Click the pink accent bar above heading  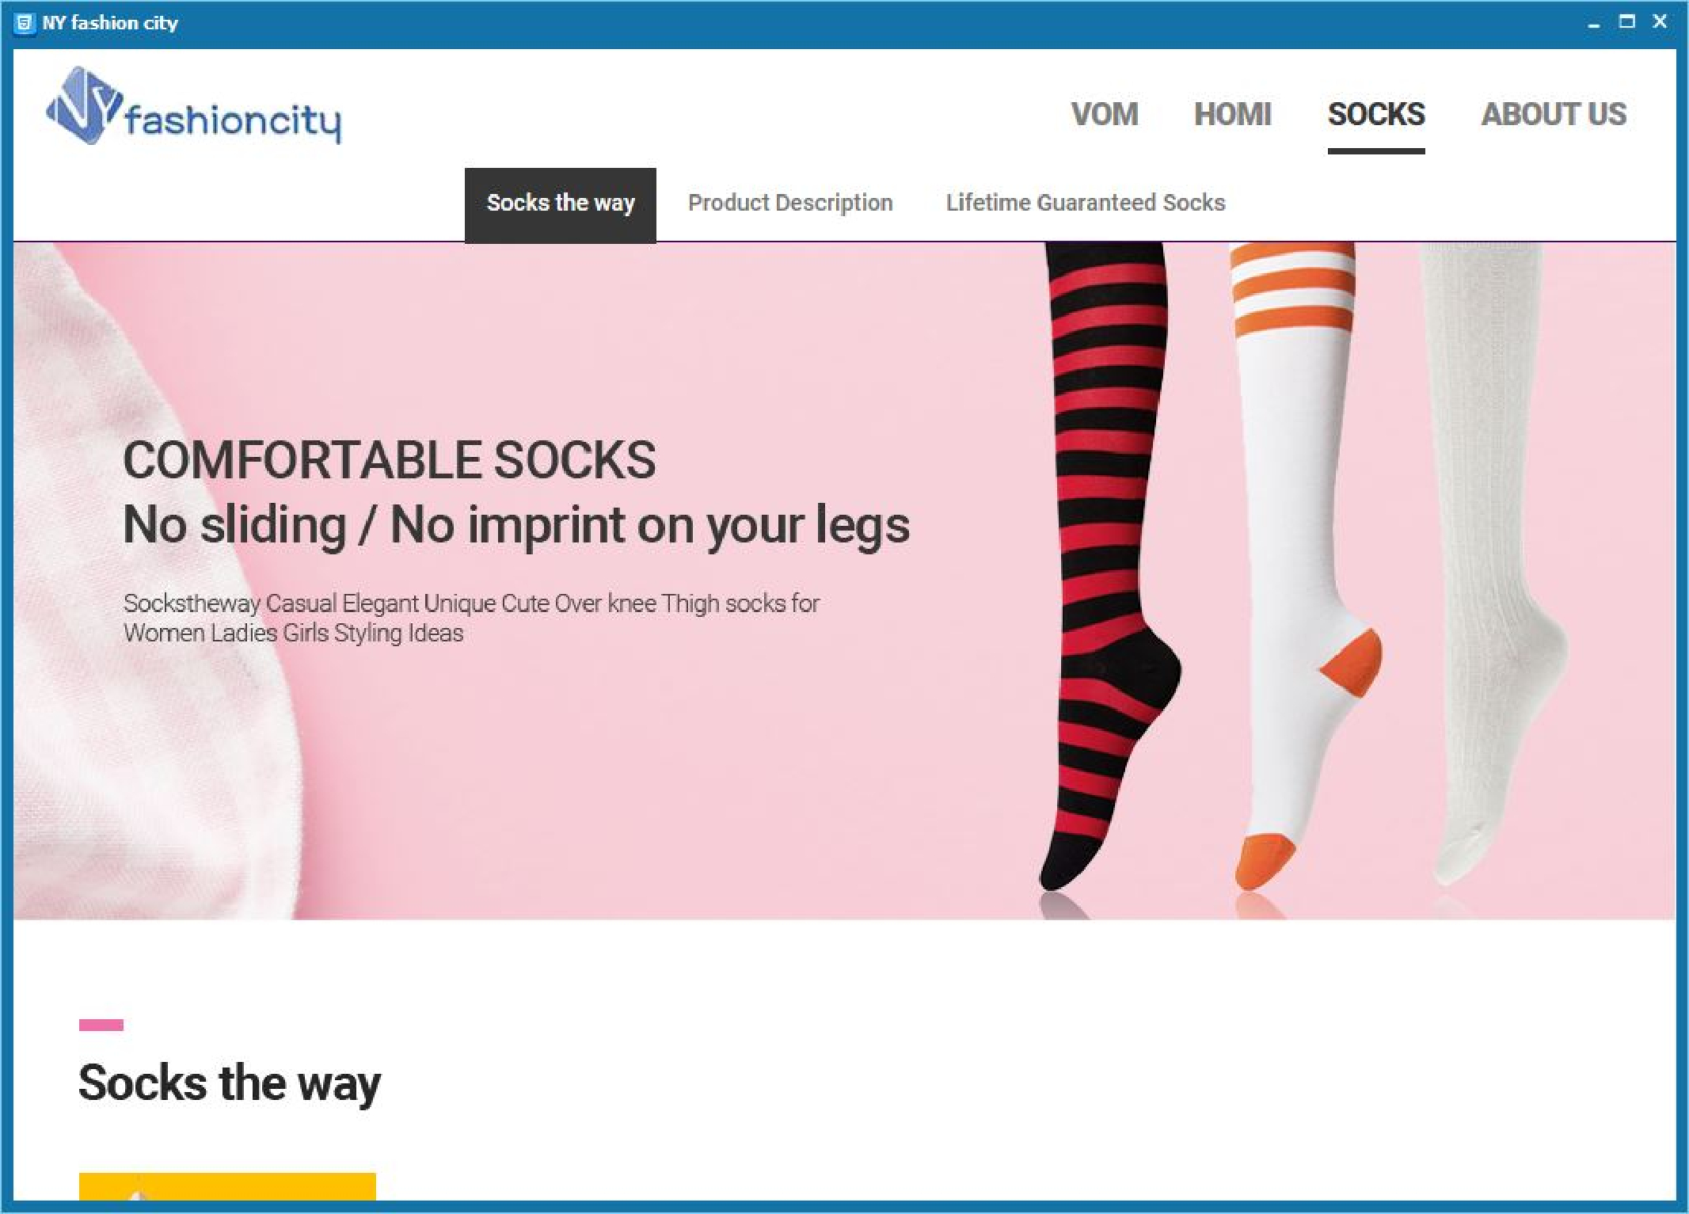click(x=101, y=1025)
